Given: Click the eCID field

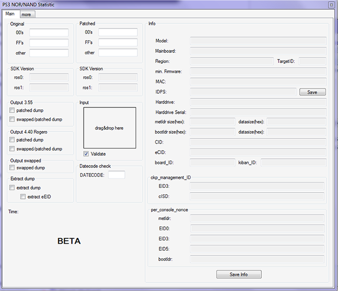Looking at the screenshot, I should tap(258, 152).
